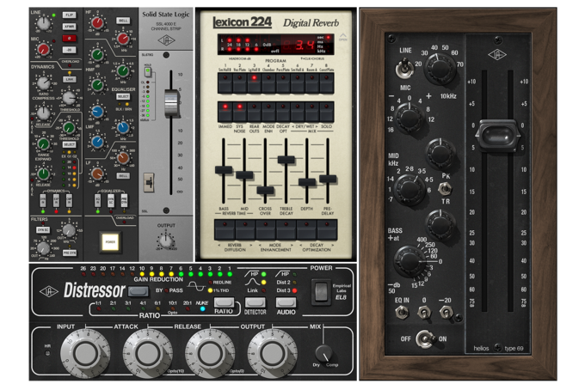Image resolution: width=585 pixels, height=390 pixels.
Task: Click the Lexicon BASS reverb time slider
Action: (224, 170)
